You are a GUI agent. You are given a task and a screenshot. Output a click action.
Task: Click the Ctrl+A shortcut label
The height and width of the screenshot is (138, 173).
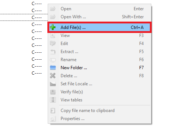click(x=137, y=27)
